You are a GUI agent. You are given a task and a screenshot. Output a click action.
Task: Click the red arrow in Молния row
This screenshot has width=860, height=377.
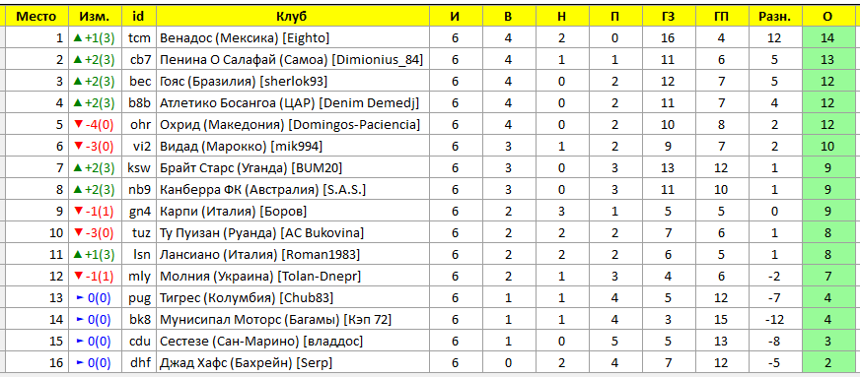point(77,277)
